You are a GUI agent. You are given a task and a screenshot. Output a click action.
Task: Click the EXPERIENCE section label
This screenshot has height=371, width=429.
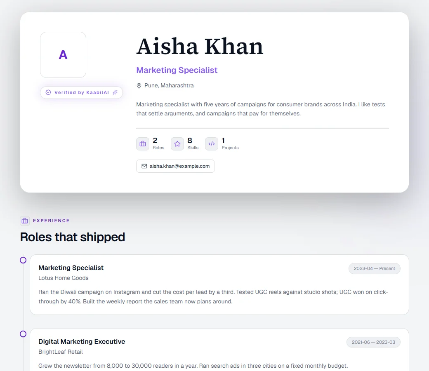pyautogui.click(x=52, y=221)
